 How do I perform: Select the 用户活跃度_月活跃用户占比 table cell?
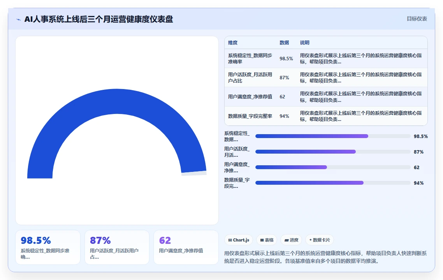[250, 78]
